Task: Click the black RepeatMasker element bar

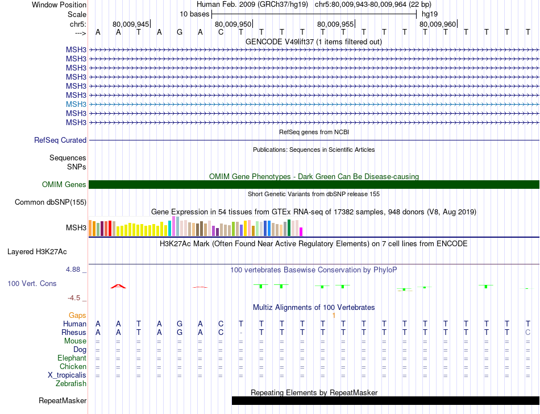Action: 386,400
